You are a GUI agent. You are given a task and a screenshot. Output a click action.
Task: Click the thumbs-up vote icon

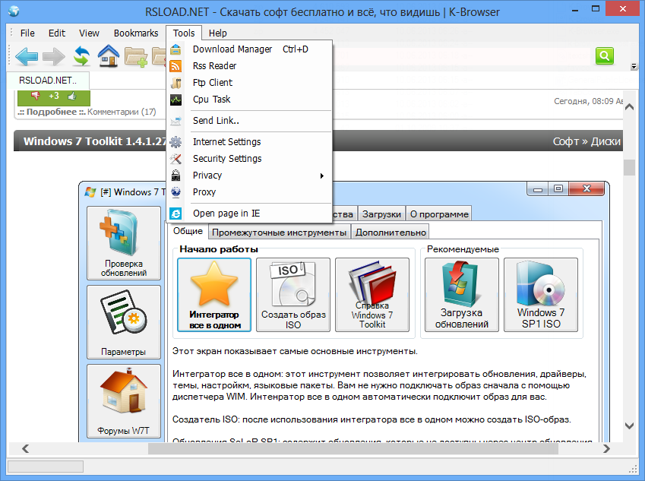pos(72,96)
